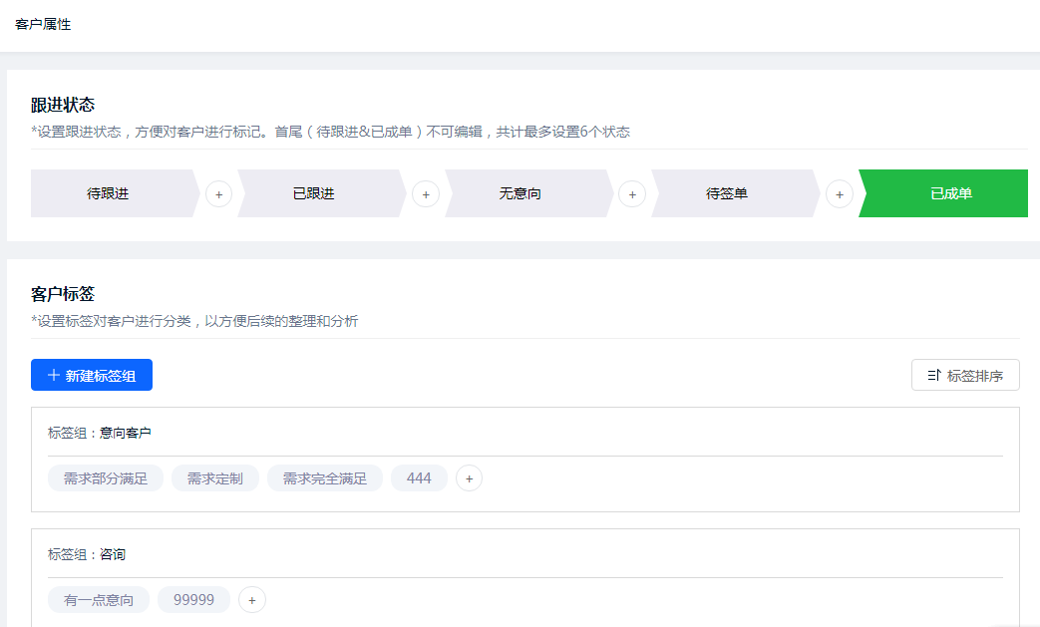Image resolution: width=1040 pixels, height=627 pixels.
Task: Click the plus icon on 新建标签组 button
Action: click(52, 374)
